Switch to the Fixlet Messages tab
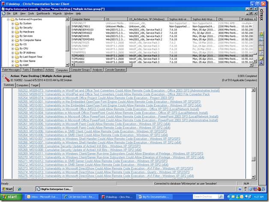 11,70
